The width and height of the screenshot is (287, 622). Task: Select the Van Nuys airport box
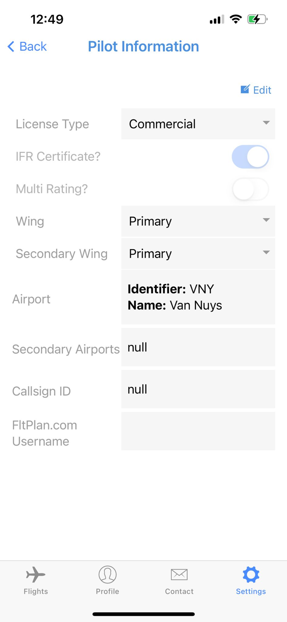(198, 297)
